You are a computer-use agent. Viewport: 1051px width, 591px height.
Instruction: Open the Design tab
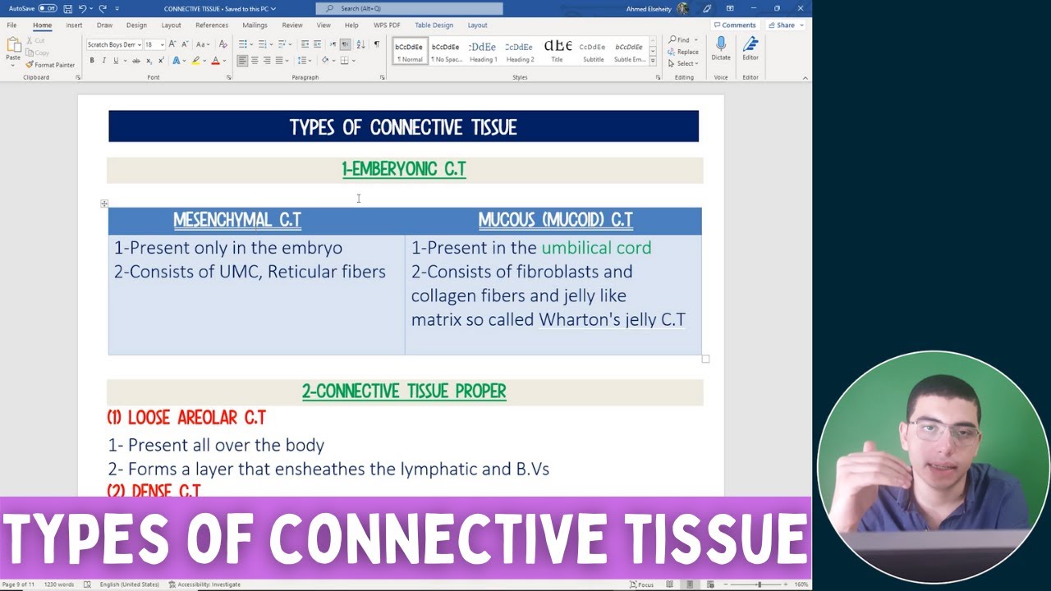[136, 25]
